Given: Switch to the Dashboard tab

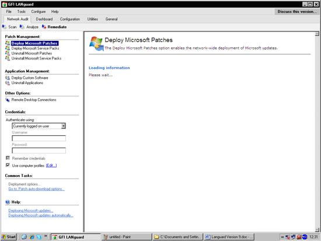Looking at the screenshot, I should (x=44, y=19).
